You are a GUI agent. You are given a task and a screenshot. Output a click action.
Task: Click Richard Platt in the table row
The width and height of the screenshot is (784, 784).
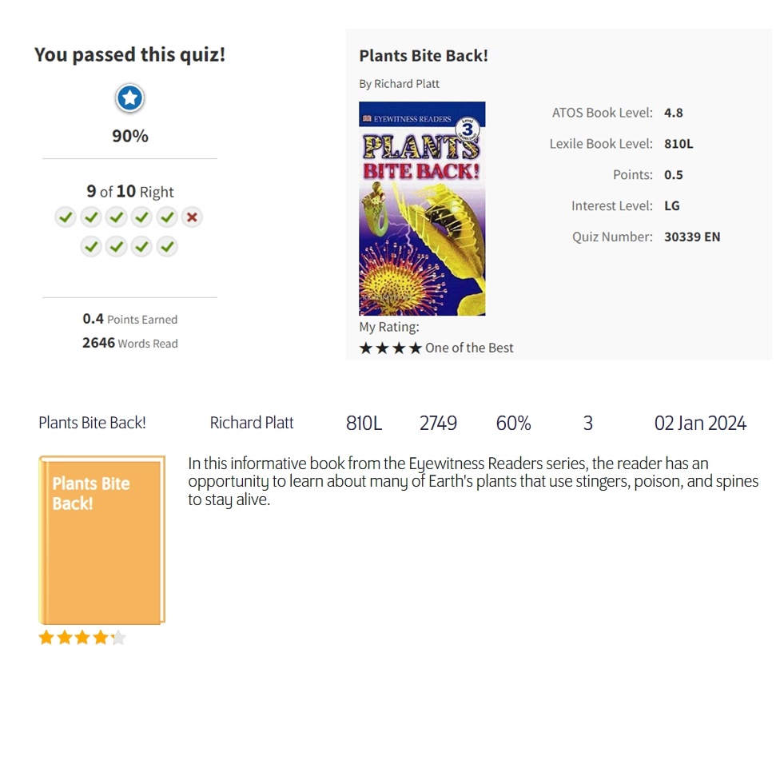[x=252, y=423]
